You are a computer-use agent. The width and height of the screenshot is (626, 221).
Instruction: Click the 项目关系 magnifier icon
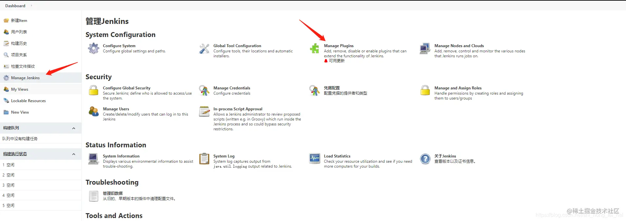click(6, 55)
